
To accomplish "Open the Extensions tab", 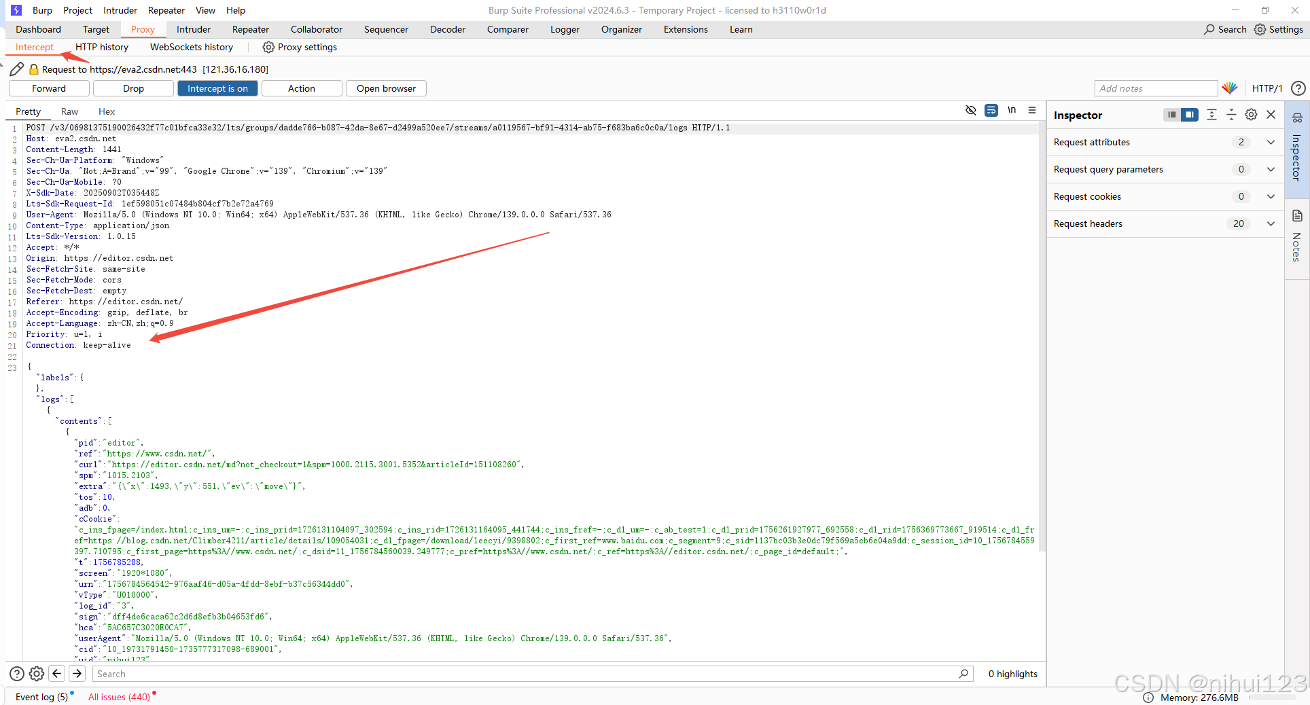I will pyautogui.click(x=686, y=29).
